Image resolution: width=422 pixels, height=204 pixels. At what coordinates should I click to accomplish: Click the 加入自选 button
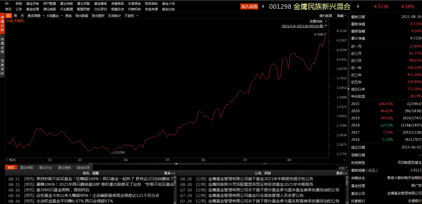coord(249,7)
